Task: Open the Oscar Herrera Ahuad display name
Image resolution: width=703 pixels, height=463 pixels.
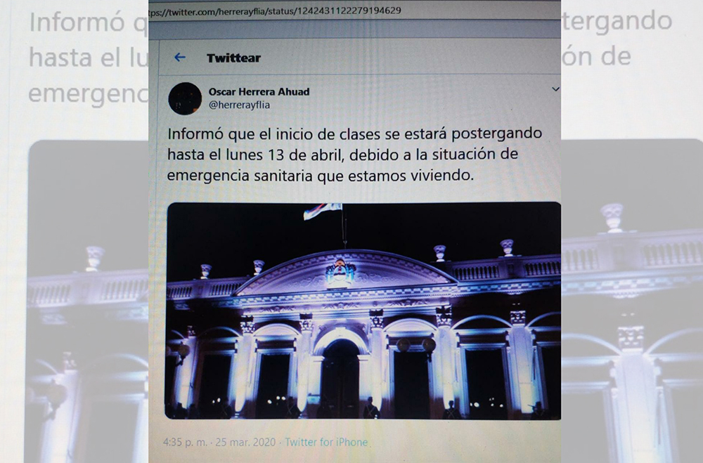Action: coord(259,92)
